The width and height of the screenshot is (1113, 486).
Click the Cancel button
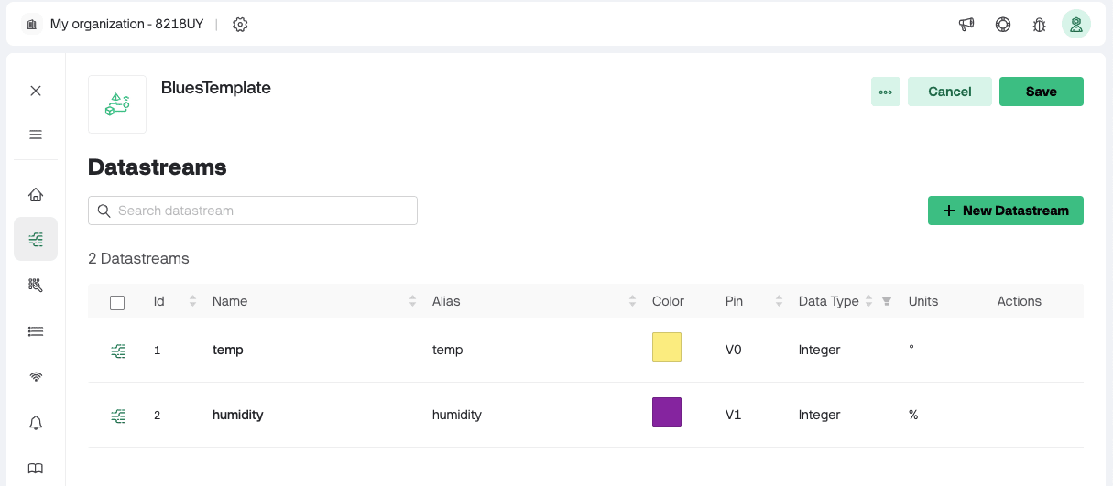point(950,92)
